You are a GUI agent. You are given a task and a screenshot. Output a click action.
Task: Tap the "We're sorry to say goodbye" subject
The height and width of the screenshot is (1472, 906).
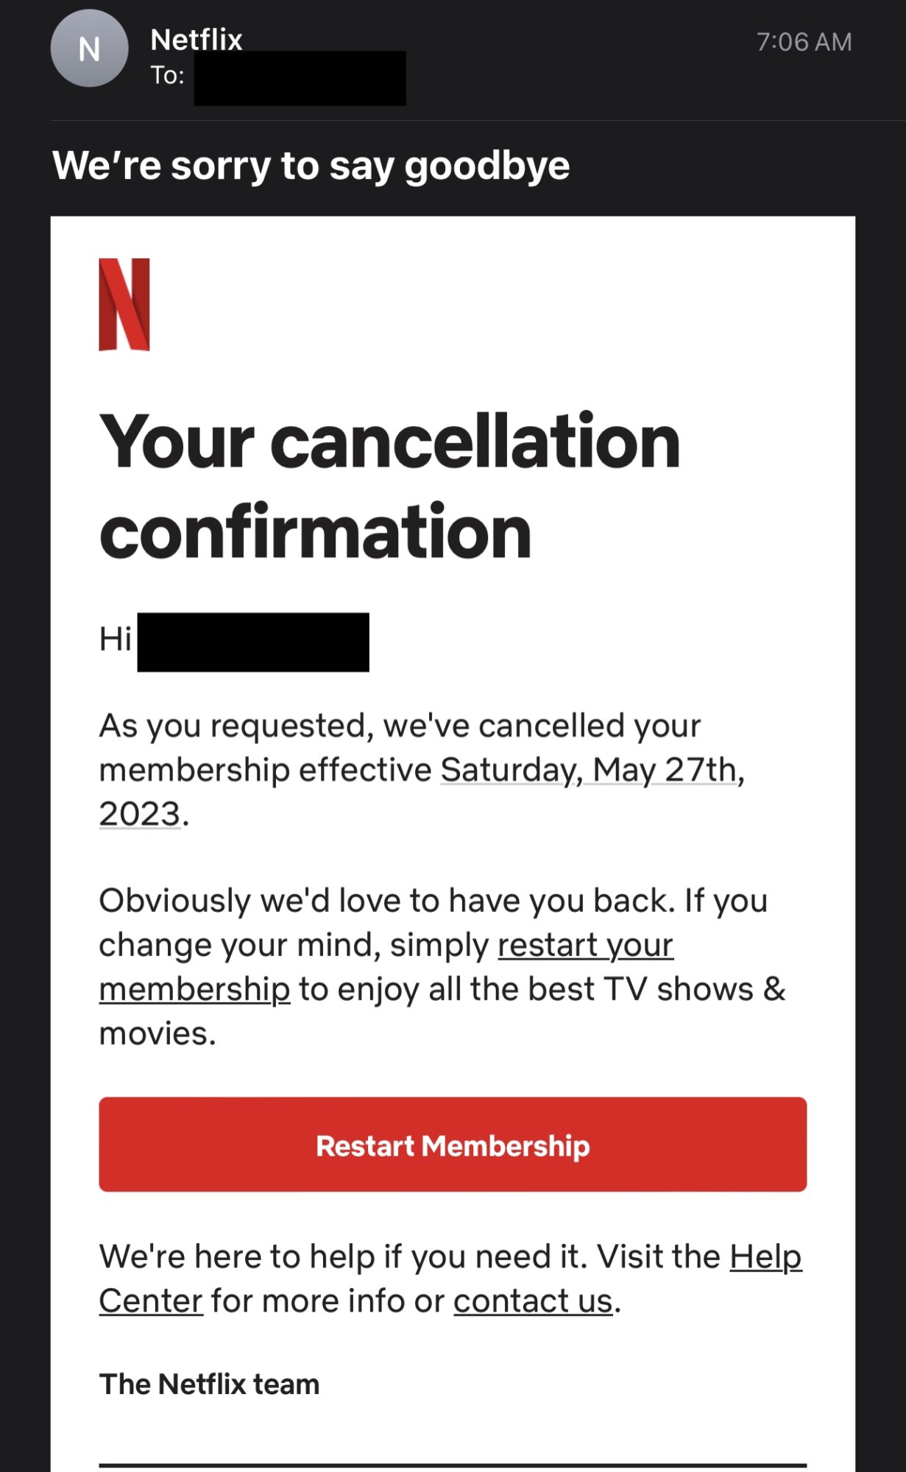pyautogui.click(x=311, y=165)
